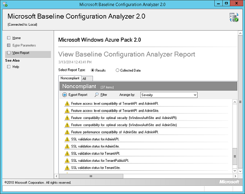Click the results list vertical scrollbar thumb

pos(235,156)
